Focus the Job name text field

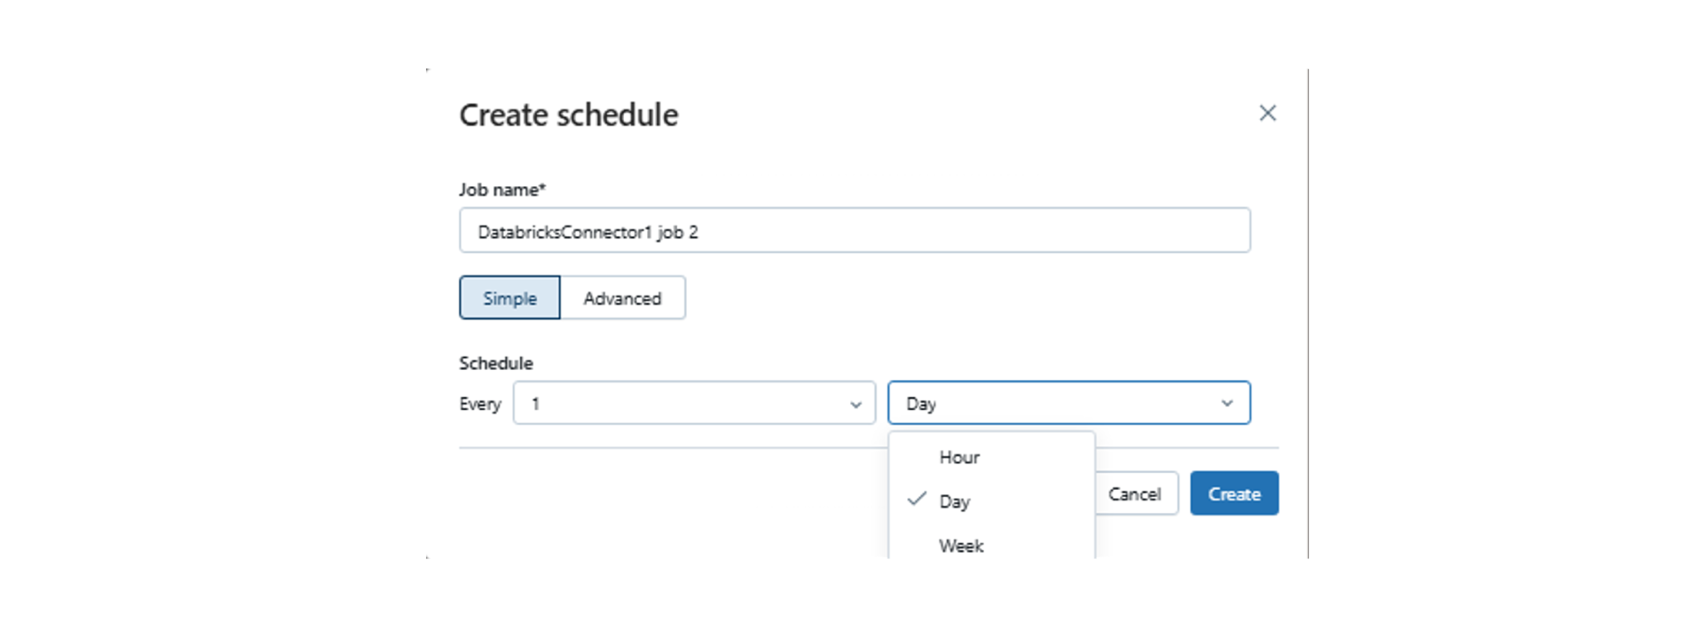pos(855,231)
